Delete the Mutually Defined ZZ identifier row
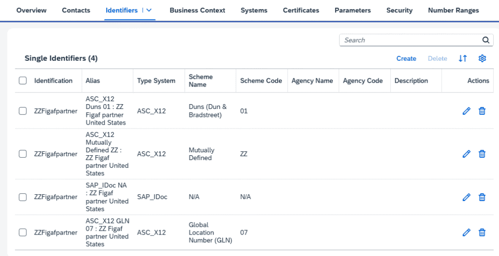The height and width of the screenshot is (256, 499). pos(482,154)
